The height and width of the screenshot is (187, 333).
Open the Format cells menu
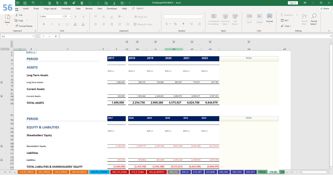click(270, 19)
